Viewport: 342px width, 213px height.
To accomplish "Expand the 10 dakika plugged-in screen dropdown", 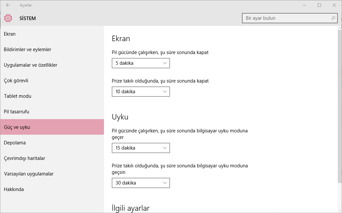I will click(x=141, y=92).
